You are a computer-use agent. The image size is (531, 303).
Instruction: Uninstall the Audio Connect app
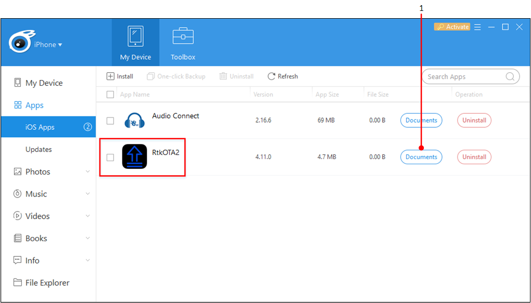(474, 121)
